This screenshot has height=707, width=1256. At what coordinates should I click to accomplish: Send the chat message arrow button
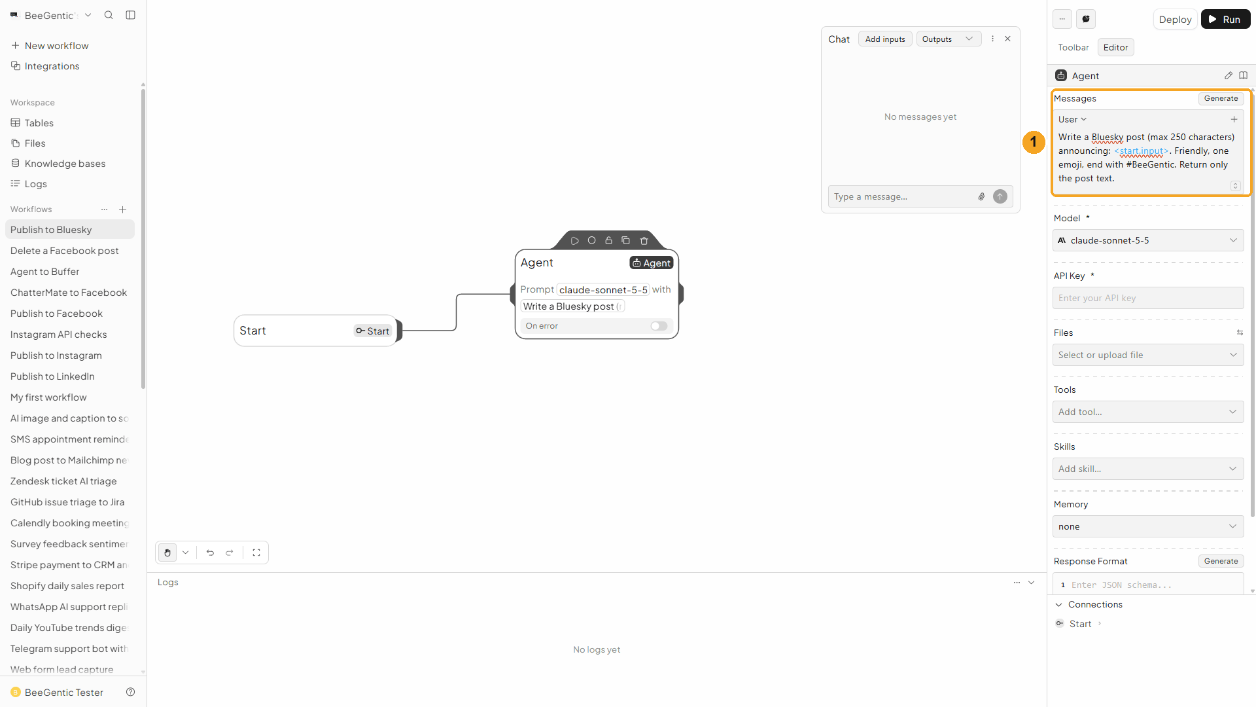(x=1000, y=196)
